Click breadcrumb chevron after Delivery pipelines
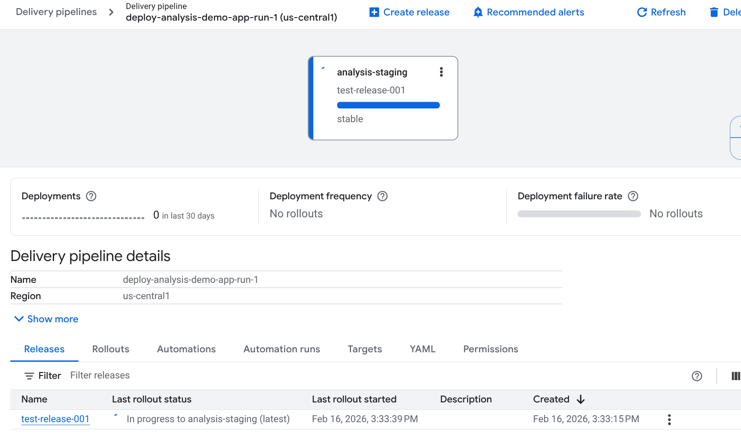Viewport: 741px width, 447px height. pos(111,12)
